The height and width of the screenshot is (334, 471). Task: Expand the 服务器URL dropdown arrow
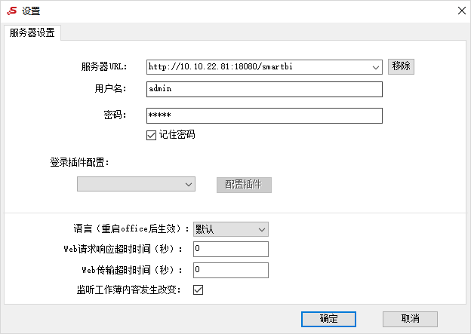tap(375, 67)
